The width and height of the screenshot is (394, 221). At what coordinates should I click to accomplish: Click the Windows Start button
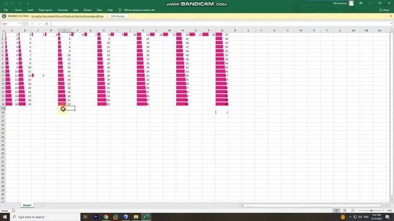(5, 217)
